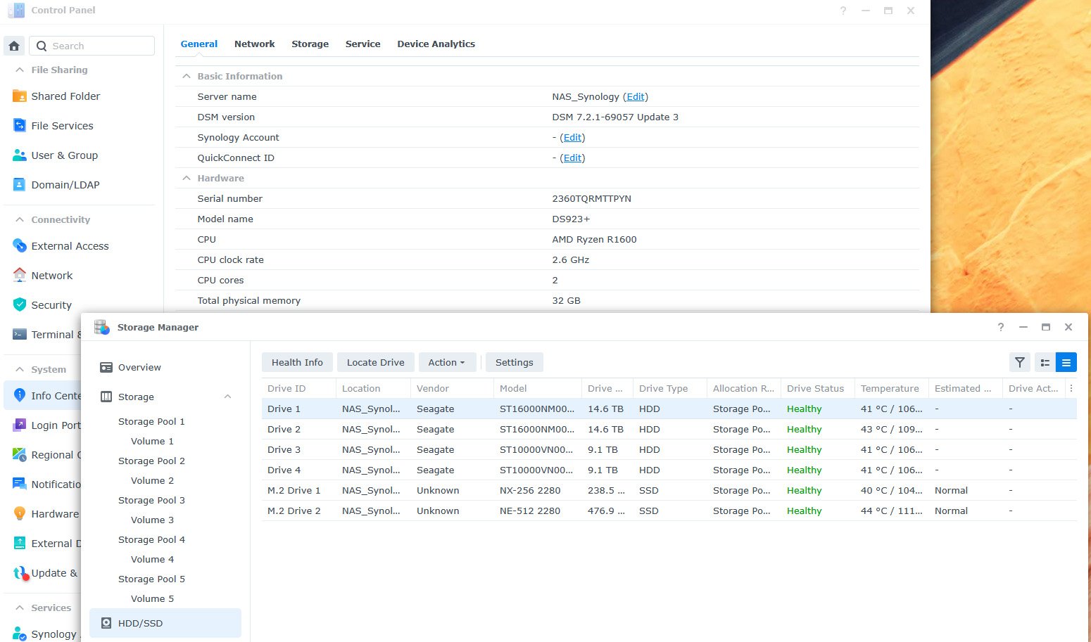Collapse the Storage tree in sidebar
The image size is (1091, 642).
click(227, 397)
